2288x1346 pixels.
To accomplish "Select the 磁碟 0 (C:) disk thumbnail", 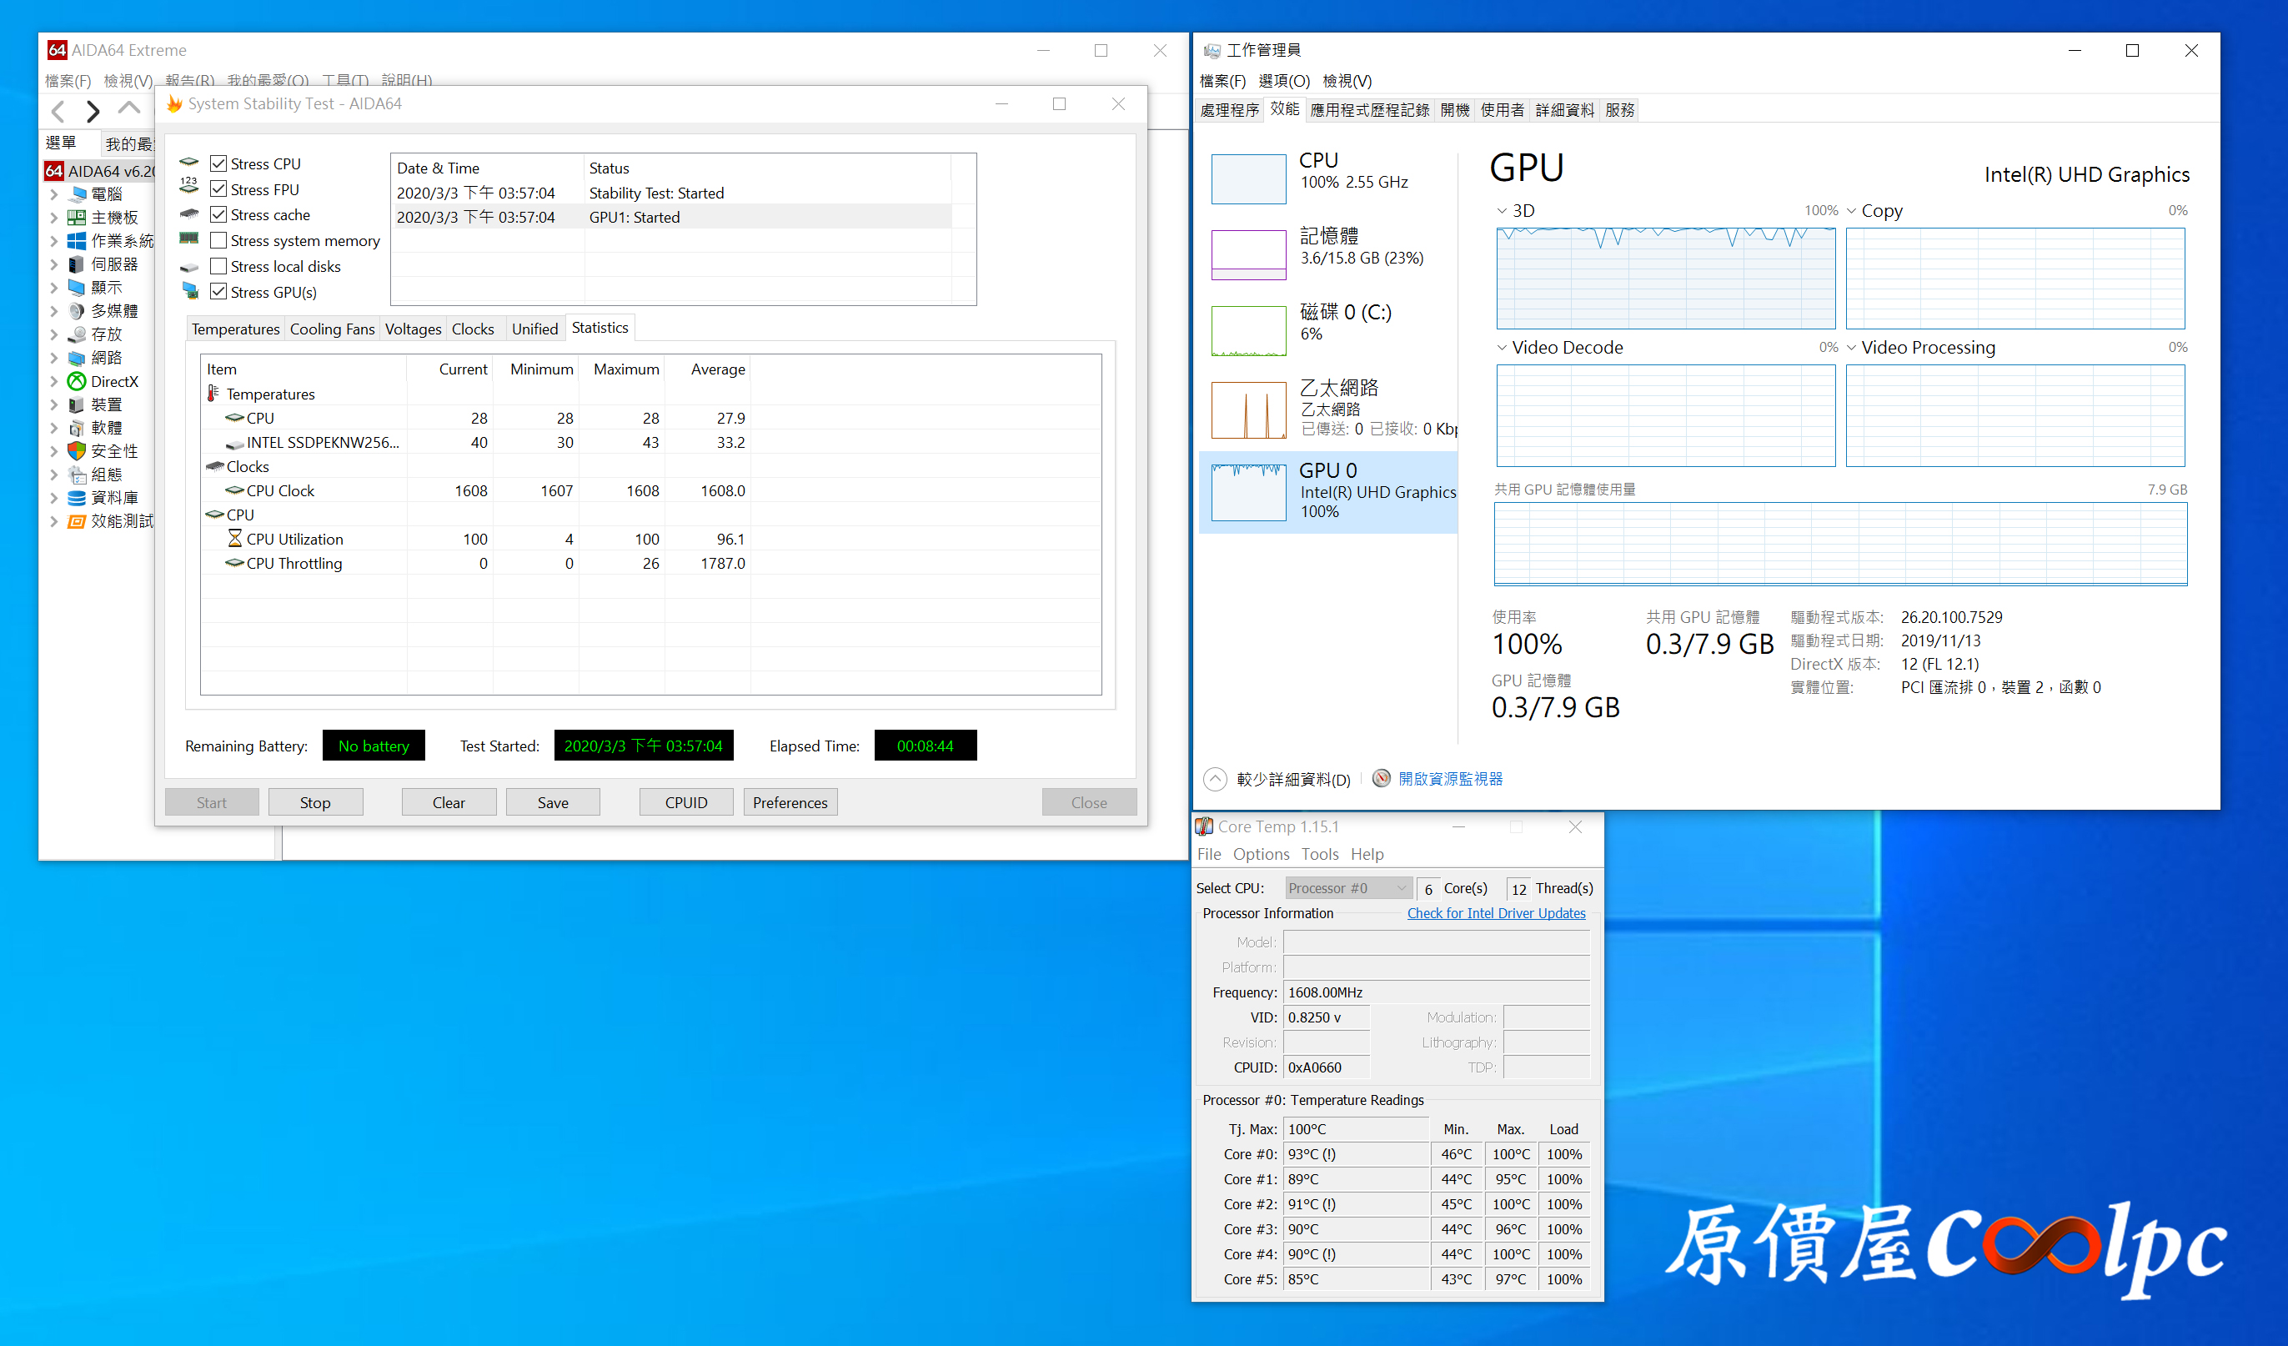I will click(1248, 330).
